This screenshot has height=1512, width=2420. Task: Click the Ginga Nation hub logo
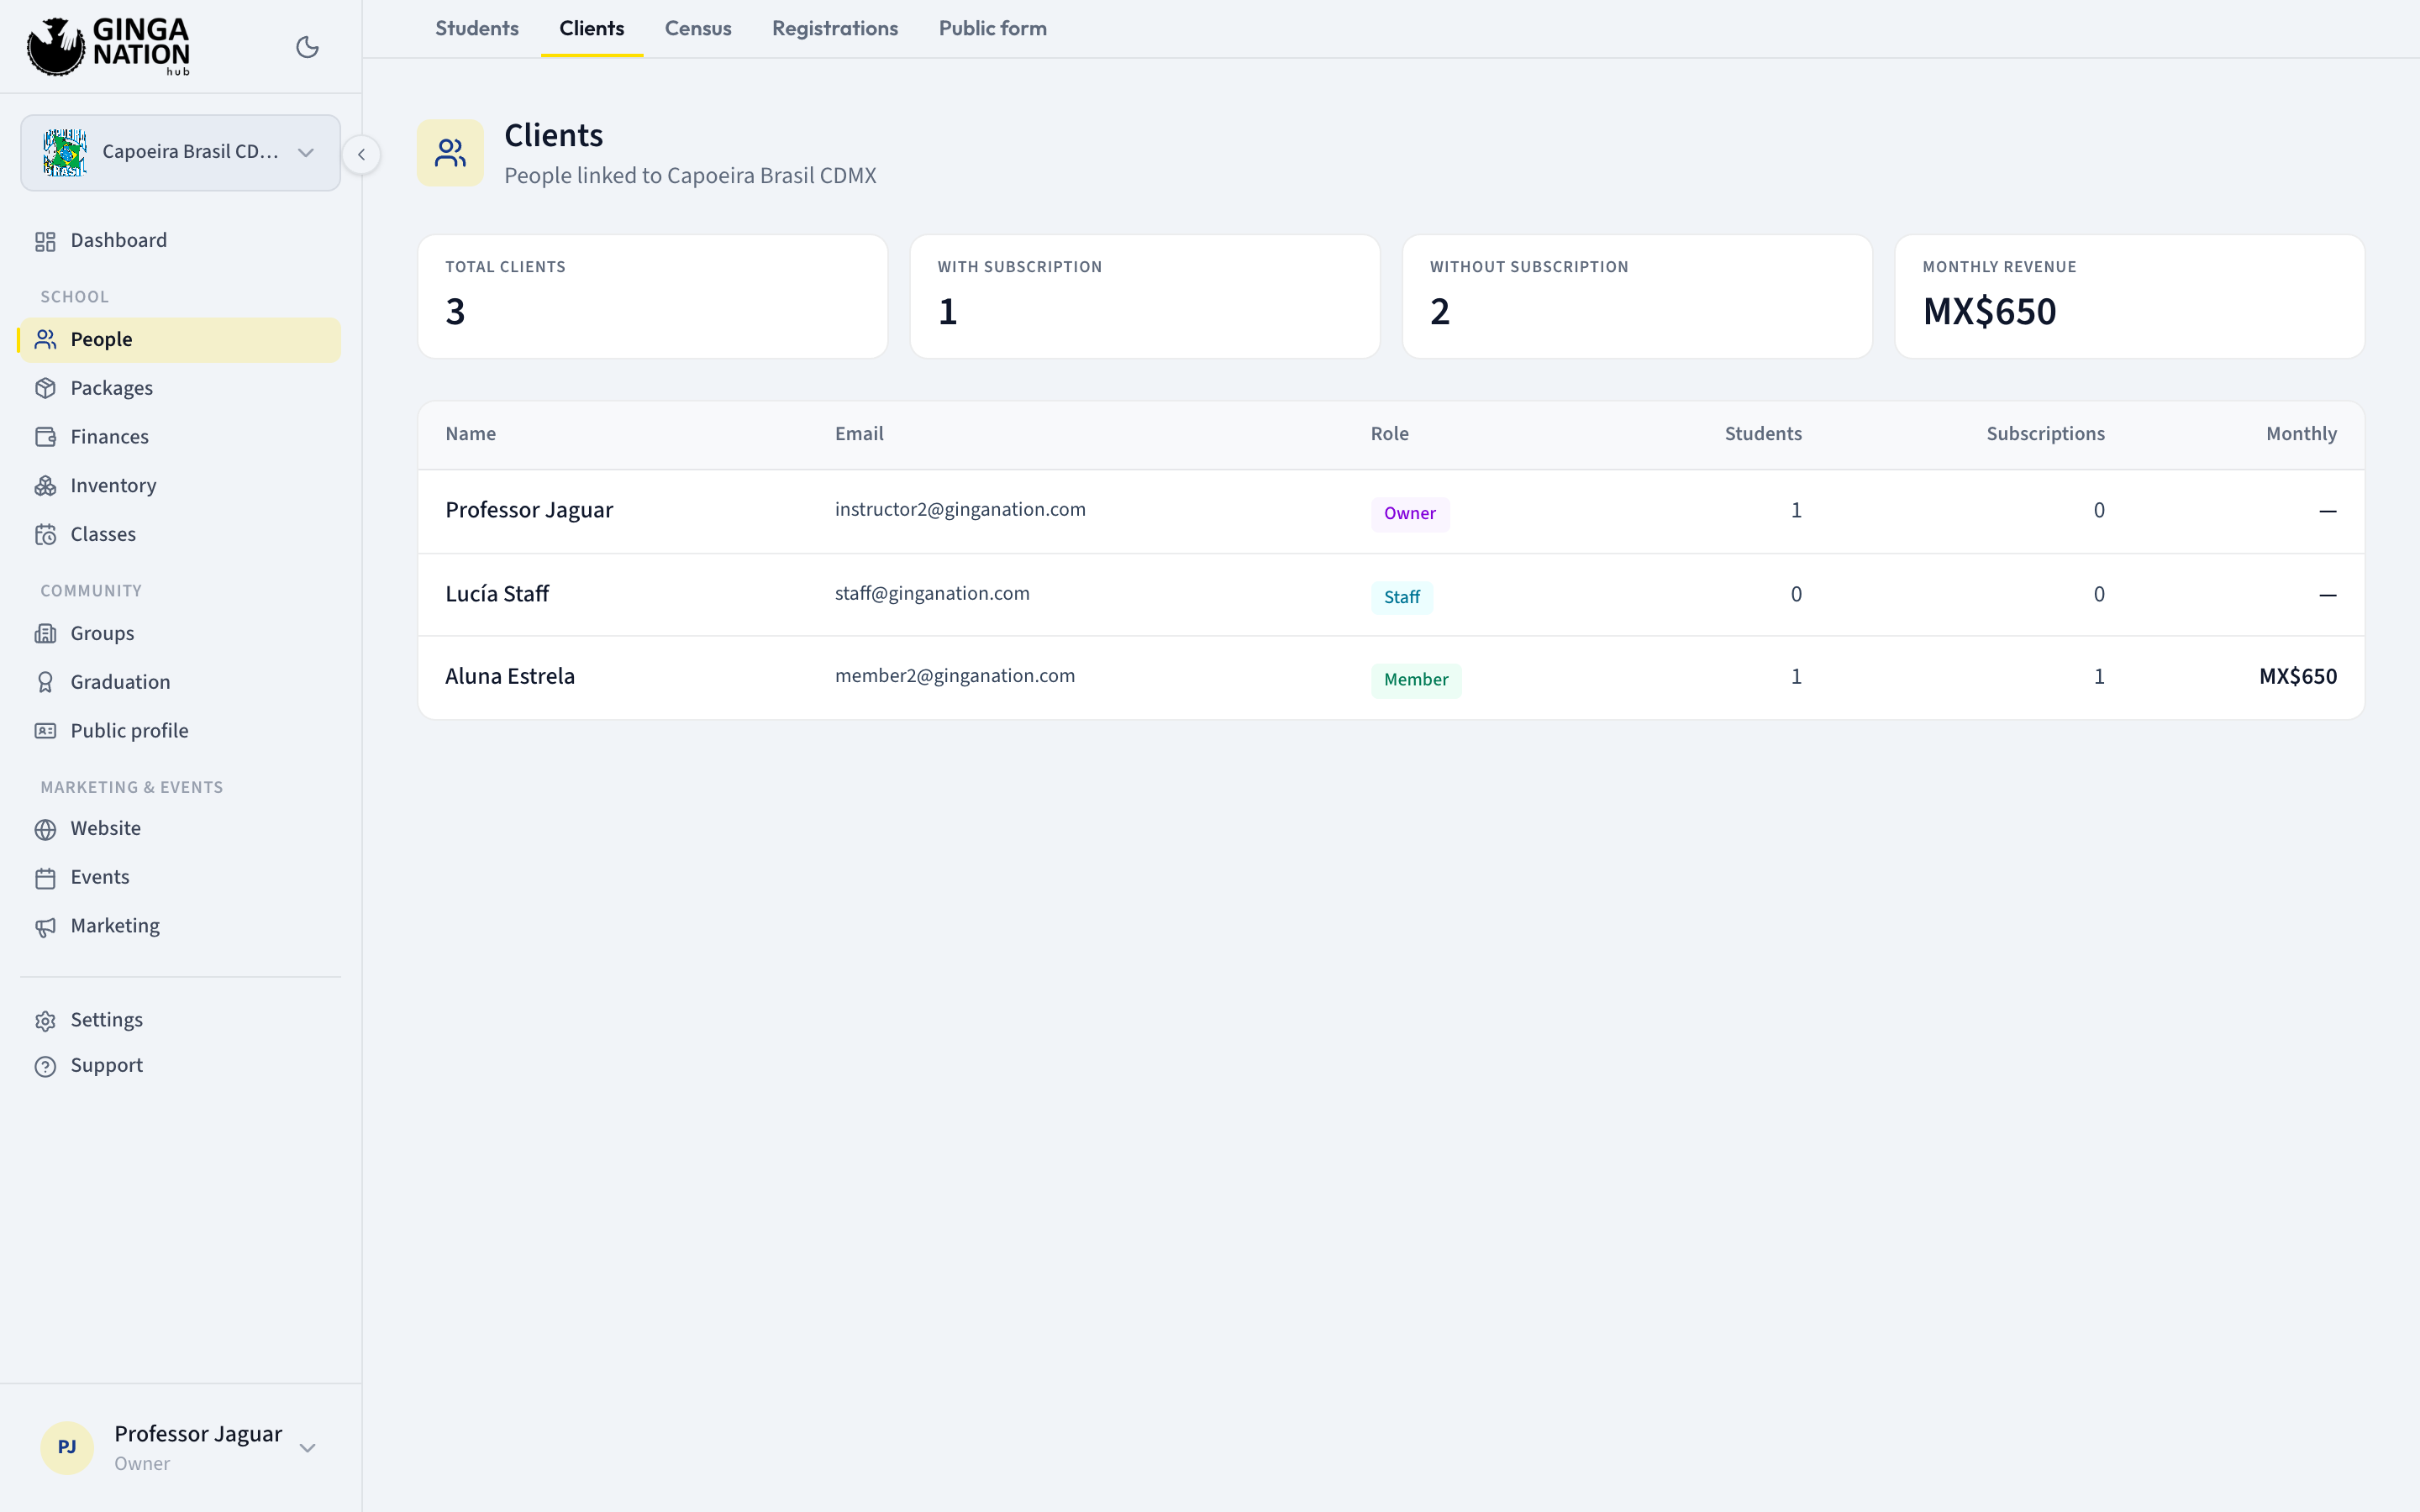coord(108,46)
